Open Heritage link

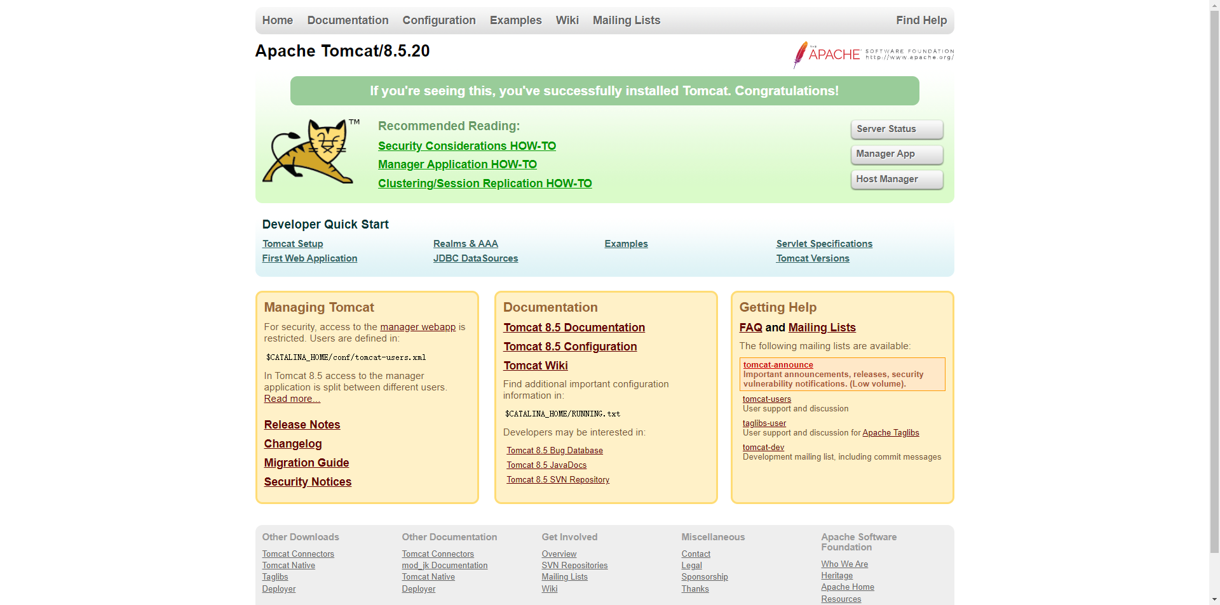tap(837, 576)
